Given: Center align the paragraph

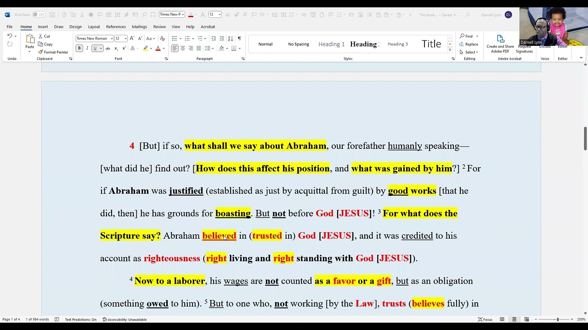Looking at the screenshot, I should click(x=183, y=48).
